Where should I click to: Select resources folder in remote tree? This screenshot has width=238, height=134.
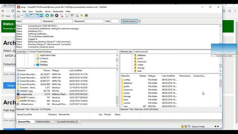coord(142,61)
